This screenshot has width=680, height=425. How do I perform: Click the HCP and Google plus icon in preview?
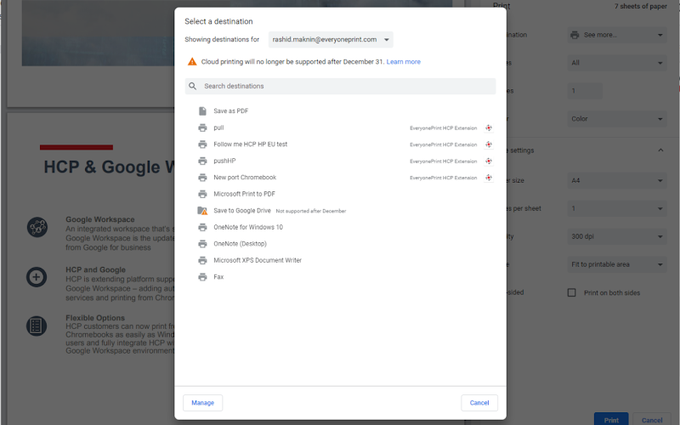point(37,277)
